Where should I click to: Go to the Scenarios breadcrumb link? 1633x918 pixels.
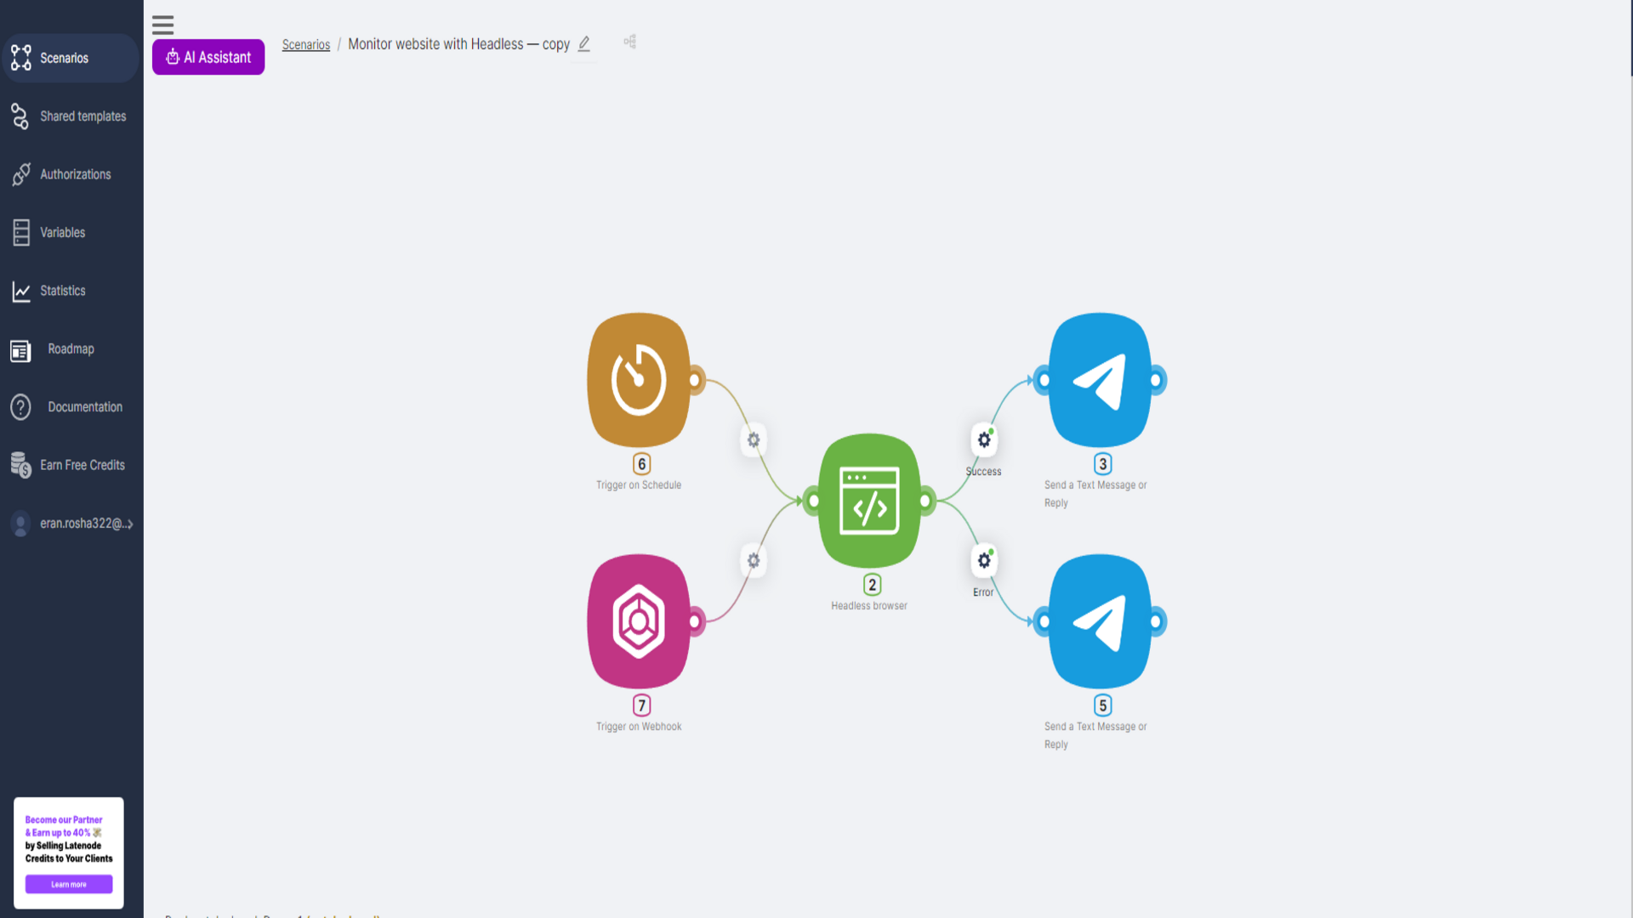(x=306, y=44)
